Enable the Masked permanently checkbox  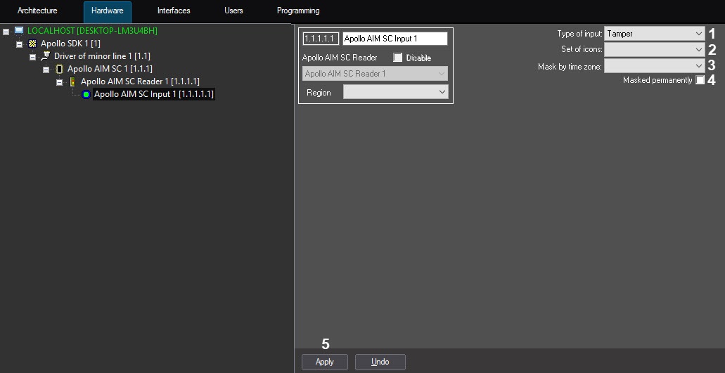pyautogui.click(x=700, y=80)
